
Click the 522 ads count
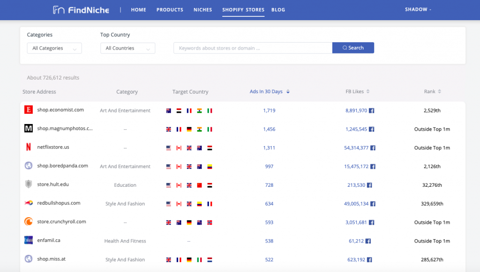click(269, 260)
